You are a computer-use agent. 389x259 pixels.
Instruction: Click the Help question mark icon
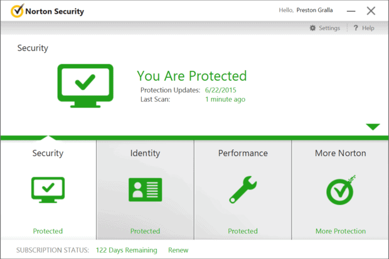[356, 28]
